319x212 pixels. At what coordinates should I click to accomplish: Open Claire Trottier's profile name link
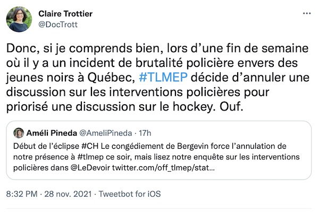(x=65, y=14)
